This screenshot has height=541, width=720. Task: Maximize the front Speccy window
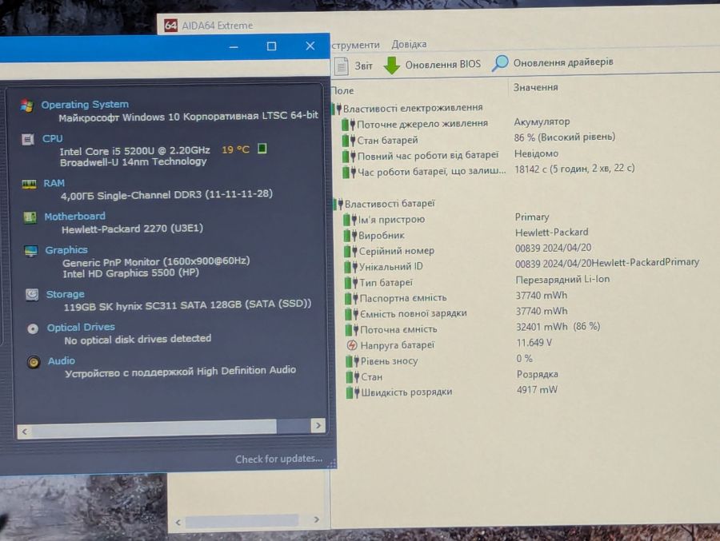pos(271,46)
